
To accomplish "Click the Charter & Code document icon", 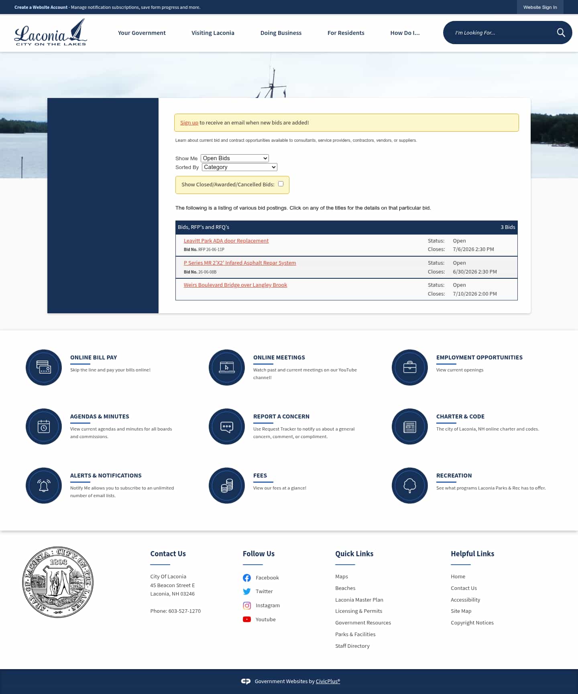I will (x=410, y=427).
